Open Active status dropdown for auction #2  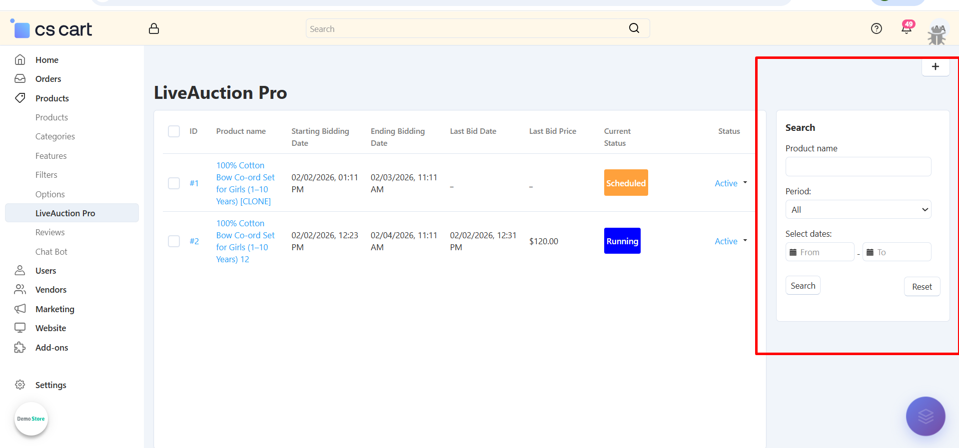tap(731, 241)
